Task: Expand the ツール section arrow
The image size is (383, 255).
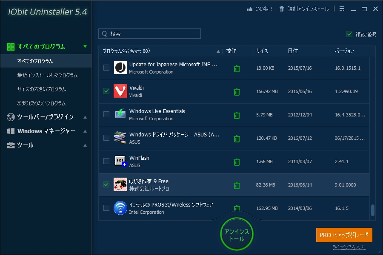Action: click(x=85, y=145)
